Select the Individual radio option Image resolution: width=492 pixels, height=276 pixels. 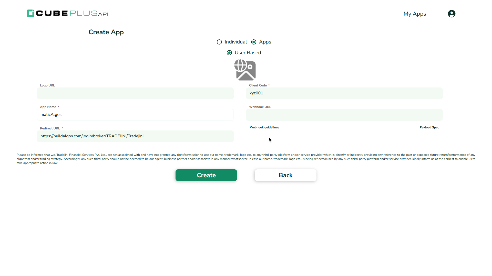click(x=219, y=42)
